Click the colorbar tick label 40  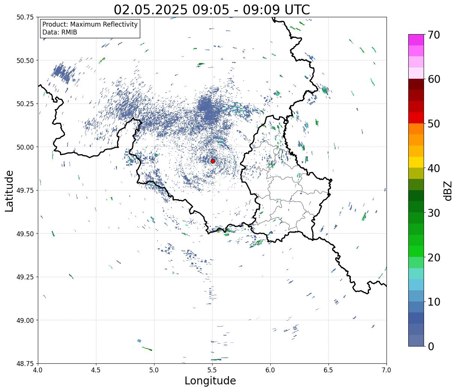pos(433,168)
